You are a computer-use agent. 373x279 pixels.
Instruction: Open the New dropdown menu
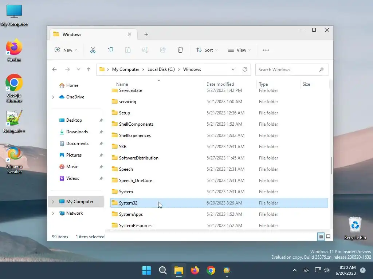coord(66,50)
